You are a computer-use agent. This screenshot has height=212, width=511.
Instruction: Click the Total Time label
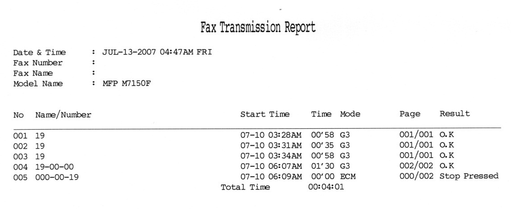pos(245,187)
